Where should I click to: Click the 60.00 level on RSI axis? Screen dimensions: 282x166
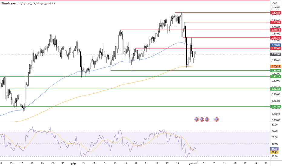[274, 137]
